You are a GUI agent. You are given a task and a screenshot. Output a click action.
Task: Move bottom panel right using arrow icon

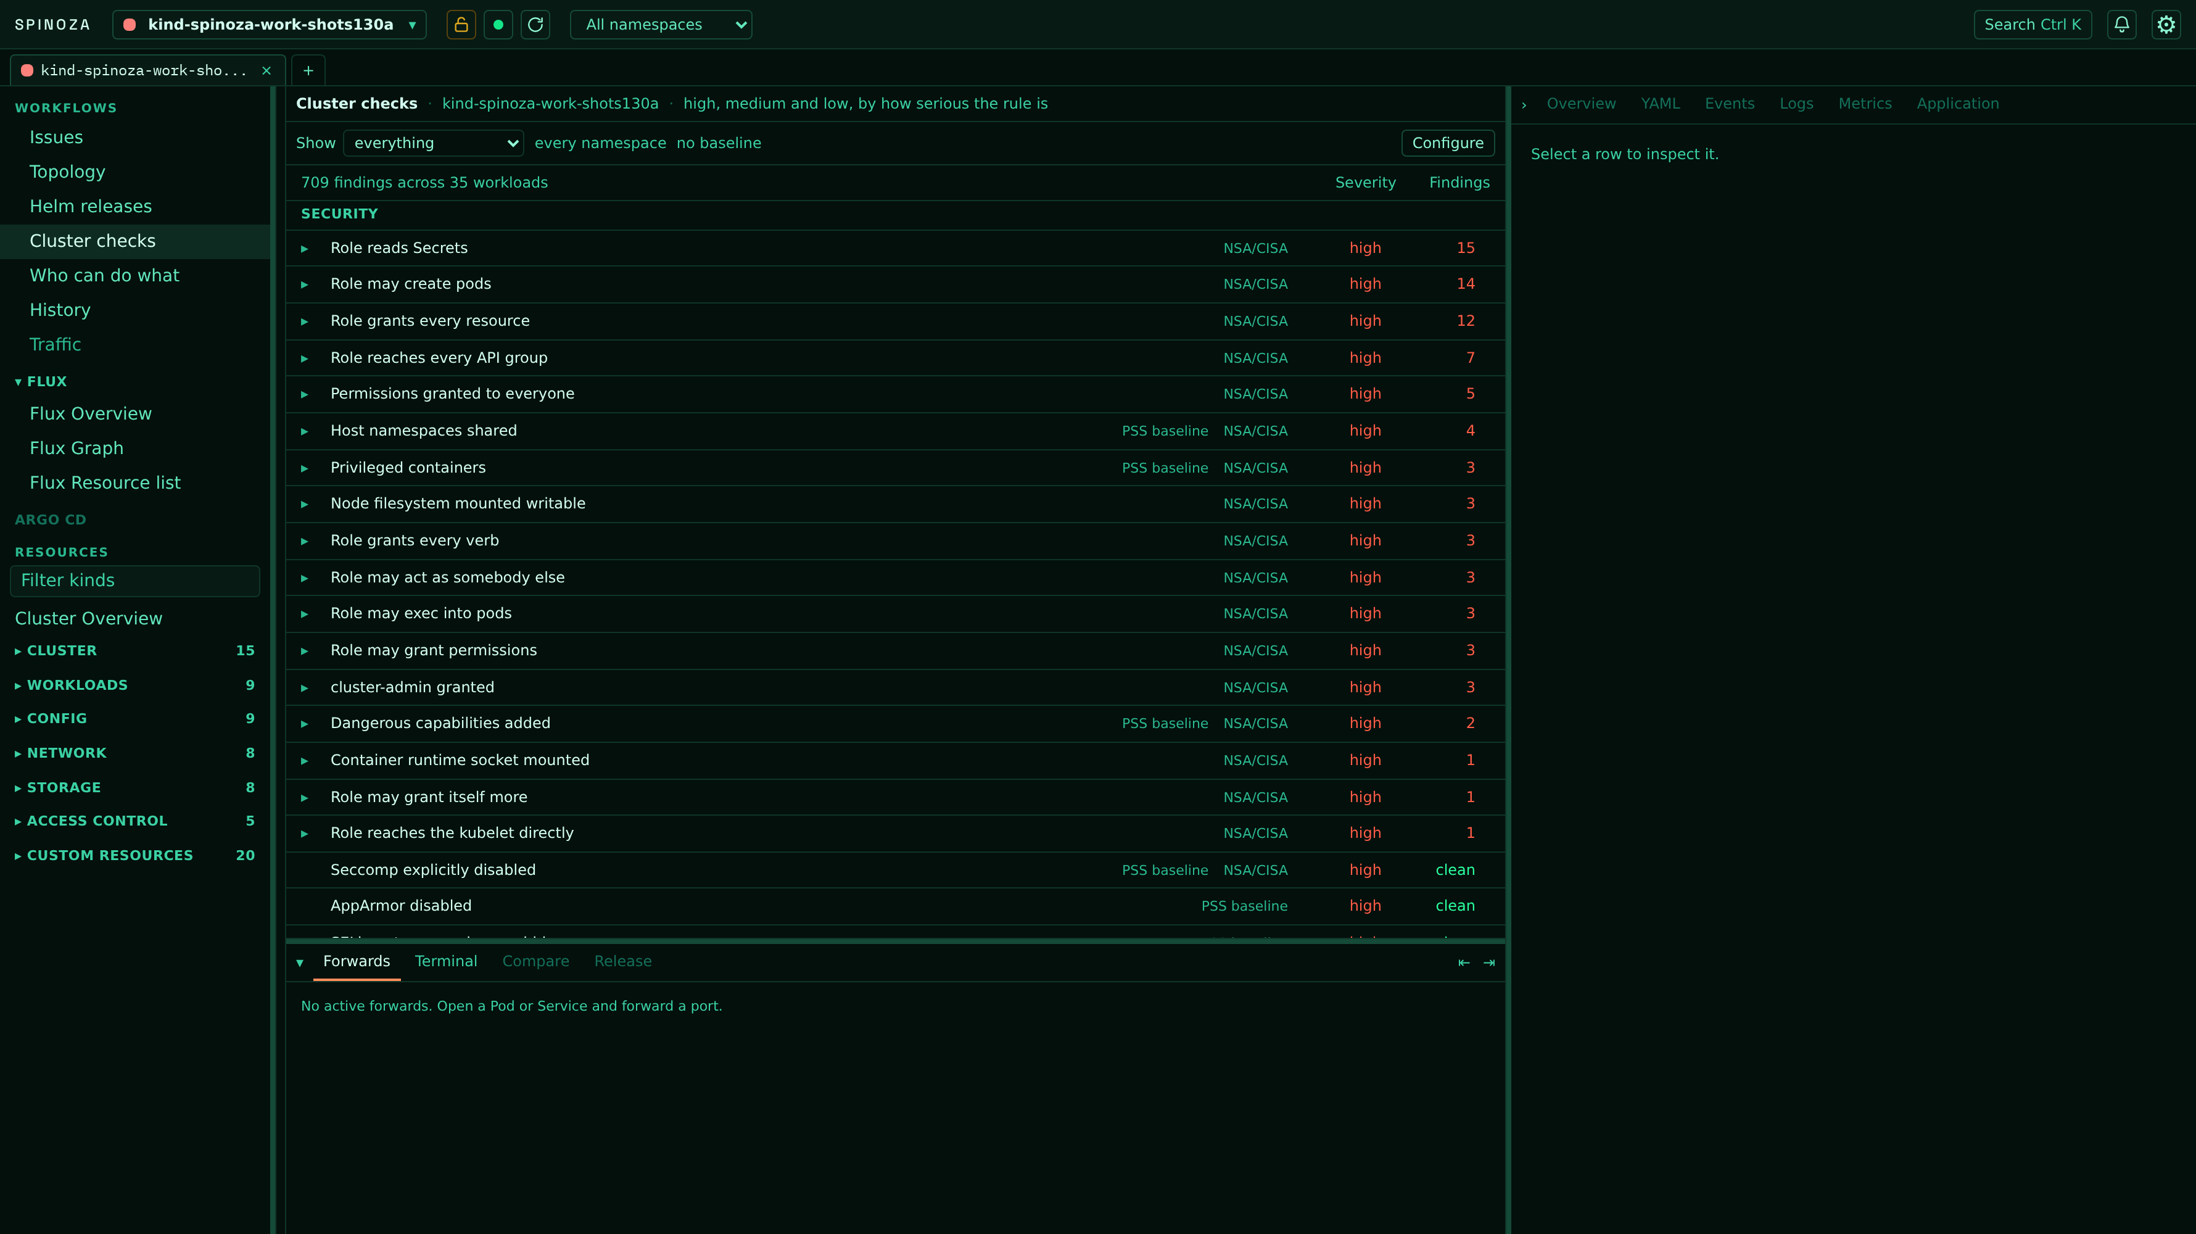[1489, 962]
